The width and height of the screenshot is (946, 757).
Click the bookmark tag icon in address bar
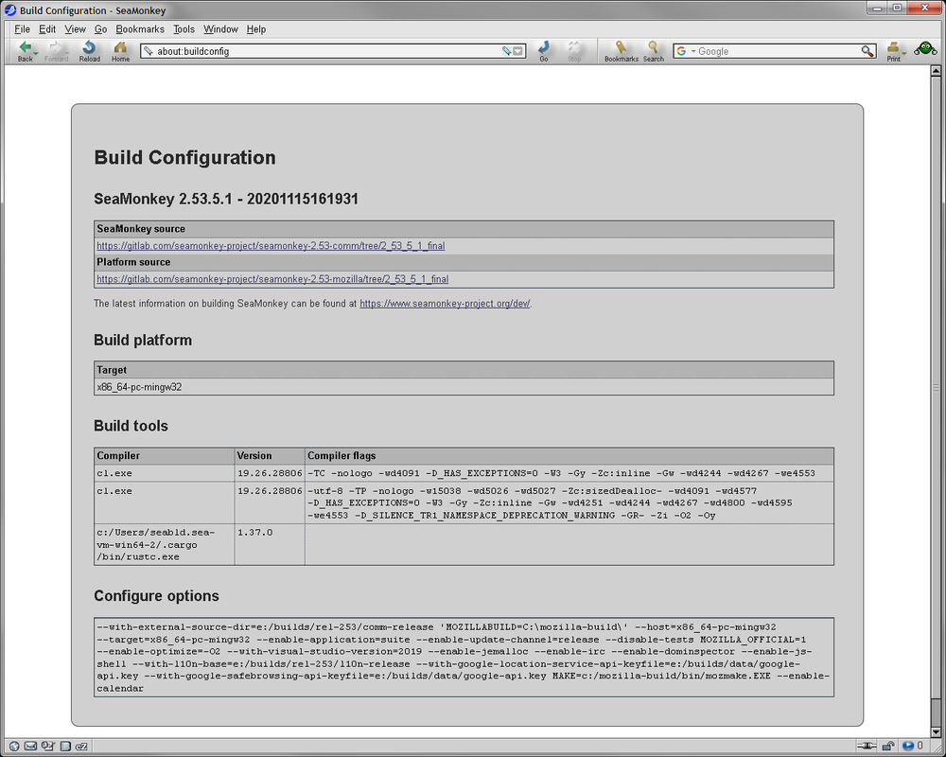pyautogui.click(x=507, y=51)
